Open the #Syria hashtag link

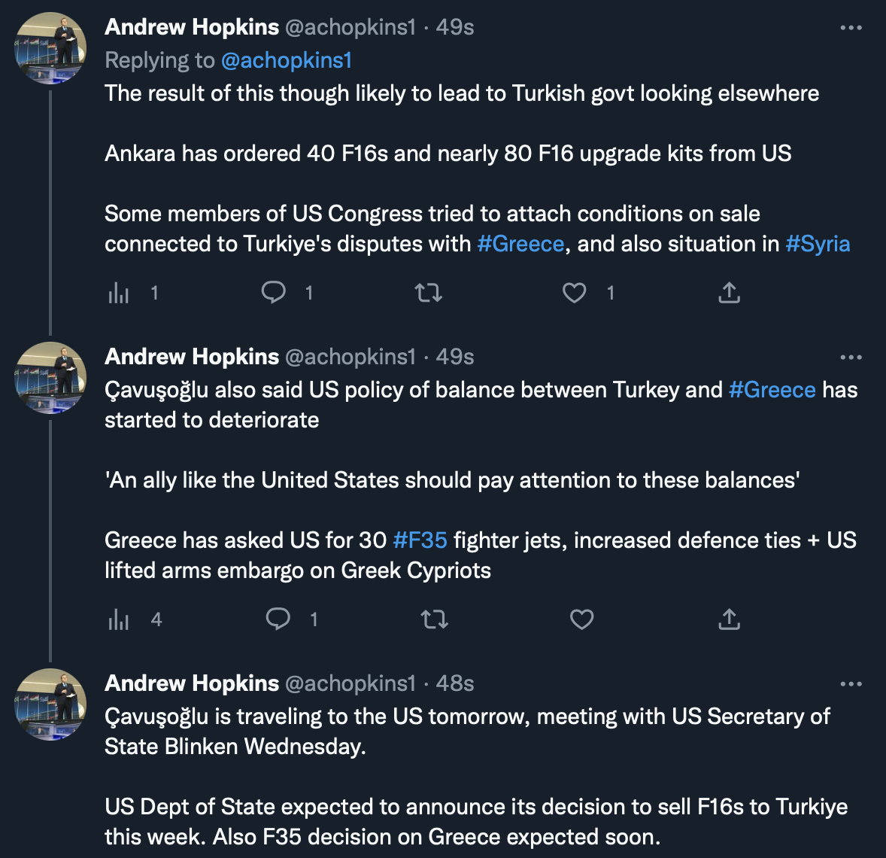(818, 244)
